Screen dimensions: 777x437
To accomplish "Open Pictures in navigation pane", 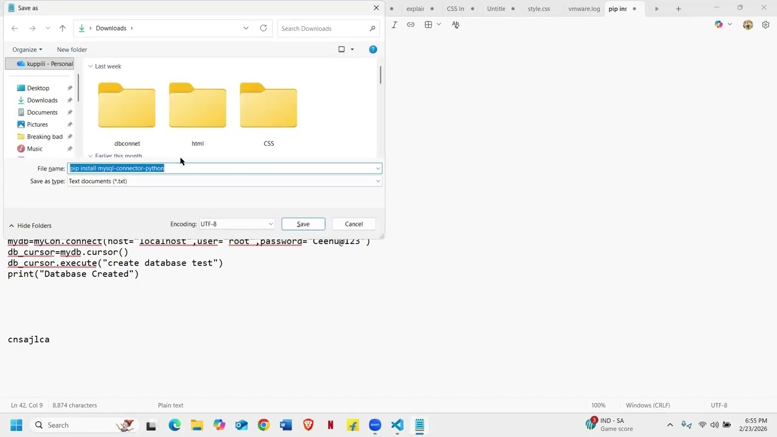I will point(37,124).
